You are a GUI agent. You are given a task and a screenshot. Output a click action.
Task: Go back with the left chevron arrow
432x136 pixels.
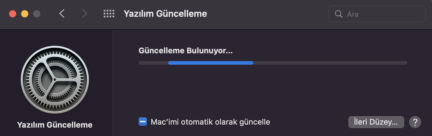[x=62, y=13]
